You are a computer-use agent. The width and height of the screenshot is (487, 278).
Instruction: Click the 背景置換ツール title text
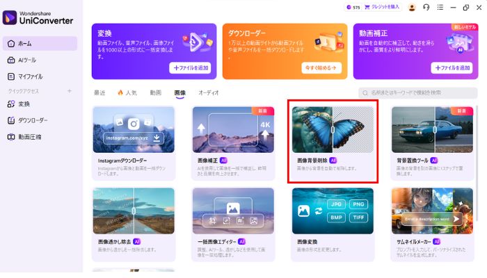tap(412, 161)
